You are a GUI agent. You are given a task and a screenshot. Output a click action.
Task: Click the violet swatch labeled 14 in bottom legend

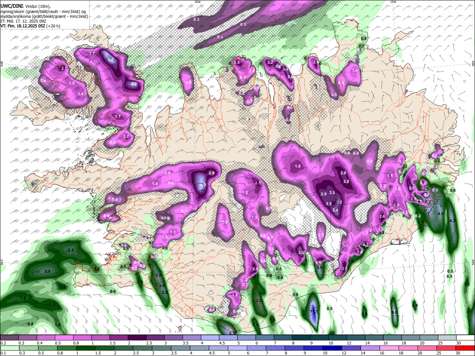tap(371, 348)
